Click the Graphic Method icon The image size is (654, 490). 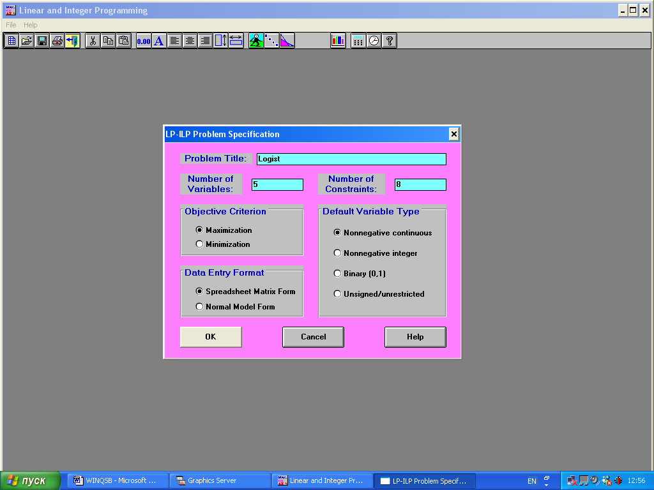287,41
